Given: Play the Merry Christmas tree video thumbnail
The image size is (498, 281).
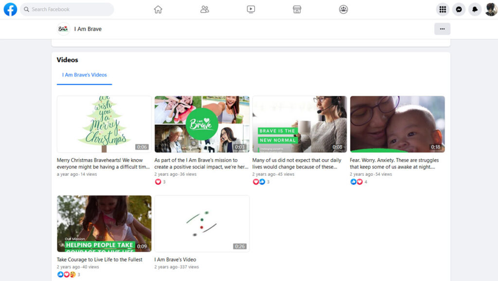Looking at the screenshot, I should point(104,124).
